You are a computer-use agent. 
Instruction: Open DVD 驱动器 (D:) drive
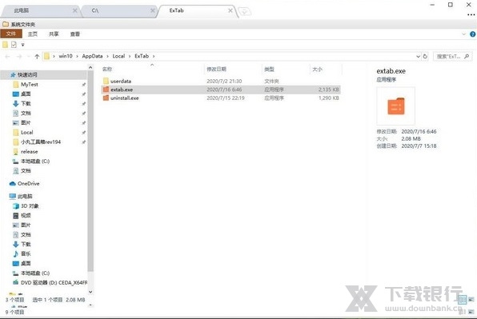[54, 282]
